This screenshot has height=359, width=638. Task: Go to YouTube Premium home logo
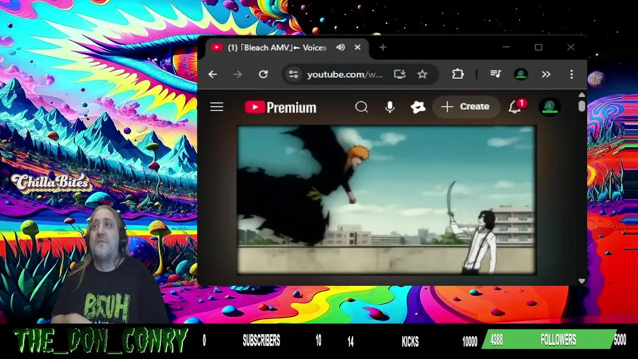[x=281, y=107]
